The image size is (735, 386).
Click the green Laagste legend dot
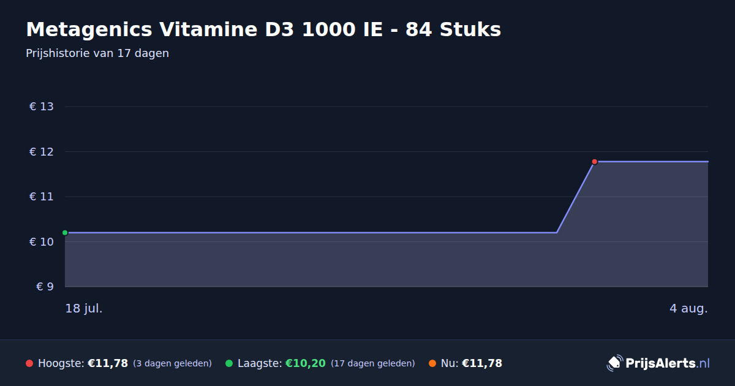[229, 363]
